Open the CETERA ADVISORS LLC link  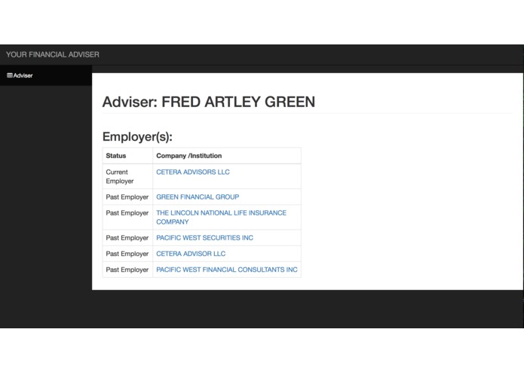click(x=193, y=172)
